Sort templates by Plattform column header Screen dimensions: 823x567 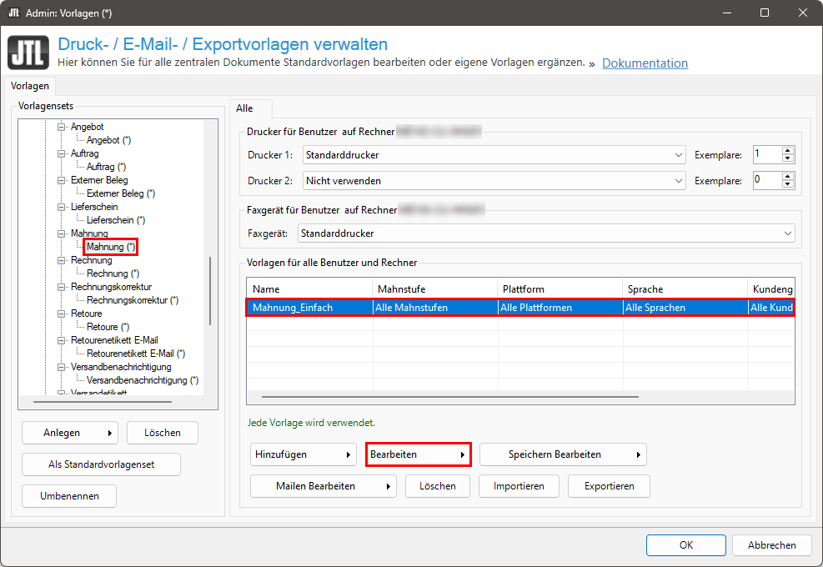click(560, 289)
